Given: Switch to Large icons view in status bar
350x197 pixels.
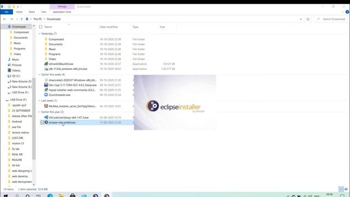Looking at the screenshot, I should click(x=346, y=189).
